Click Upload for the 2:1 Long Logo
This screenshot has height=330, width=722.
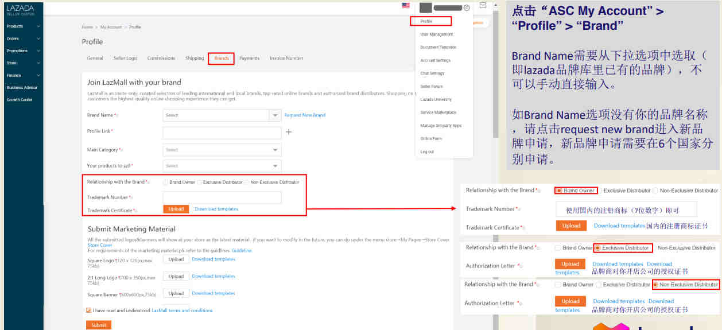pos(176,276)
